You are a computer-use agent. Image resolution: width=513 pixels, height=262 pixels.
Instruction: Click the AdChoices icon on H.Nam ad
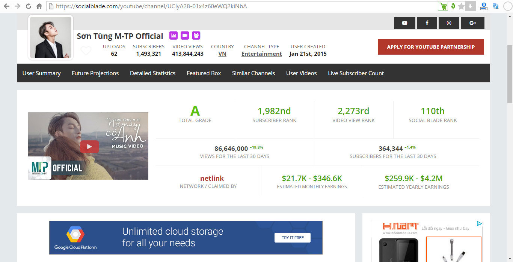[x=479, y=224]
